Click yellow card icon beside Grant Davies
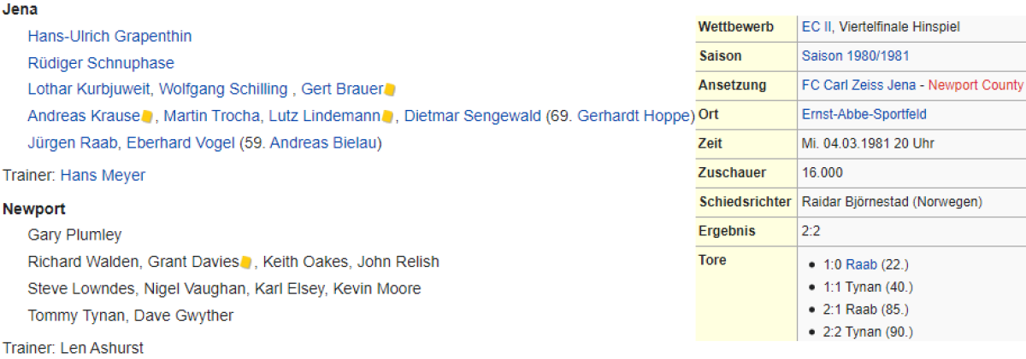 (x=245, y=262)
